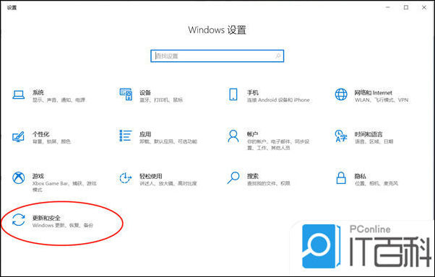435x277 pixels.
Task: Open the 个性化 paintbrush icon
Action: tap(18, 136)
